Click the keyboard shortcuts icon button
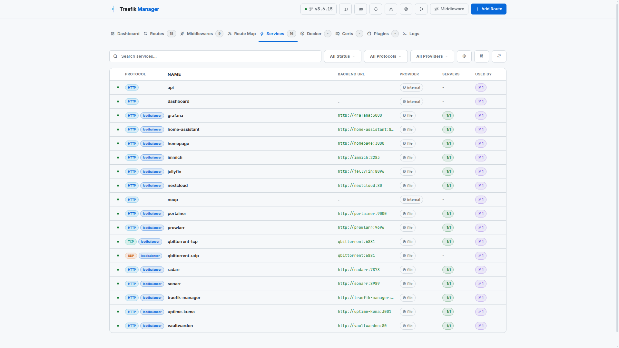 click(361, 9)
